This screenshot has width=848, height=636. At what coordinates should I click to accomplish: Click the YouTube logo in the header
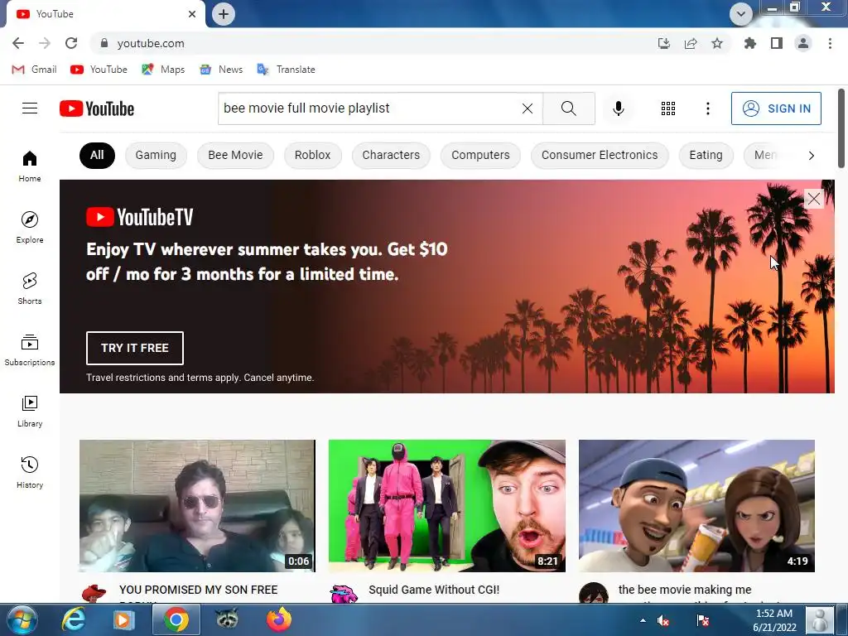(x=97, y=108)
